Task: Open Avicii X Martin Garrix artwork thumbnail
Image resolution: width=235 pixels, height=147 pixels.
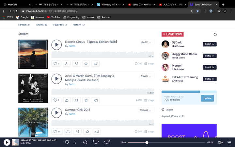Action: point(33,88)
